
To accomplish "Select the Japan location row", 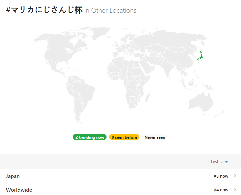I will click(x=120, y=176).
